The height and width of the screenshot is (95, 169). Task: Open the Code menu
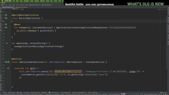tap(32, 1)
